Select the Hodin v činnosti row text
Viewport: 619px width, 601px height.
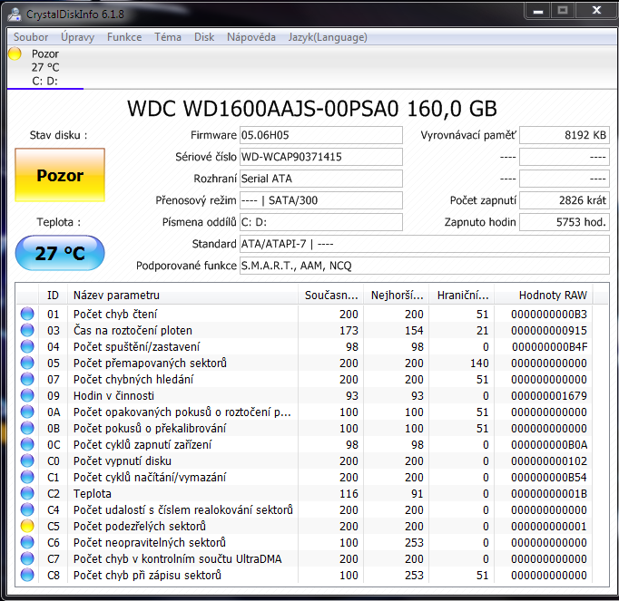113,395
